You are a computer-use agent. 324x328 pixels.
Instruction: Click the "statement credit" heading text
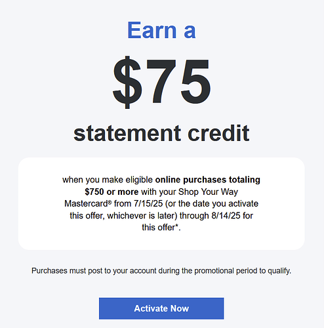(x=161, y=133)
